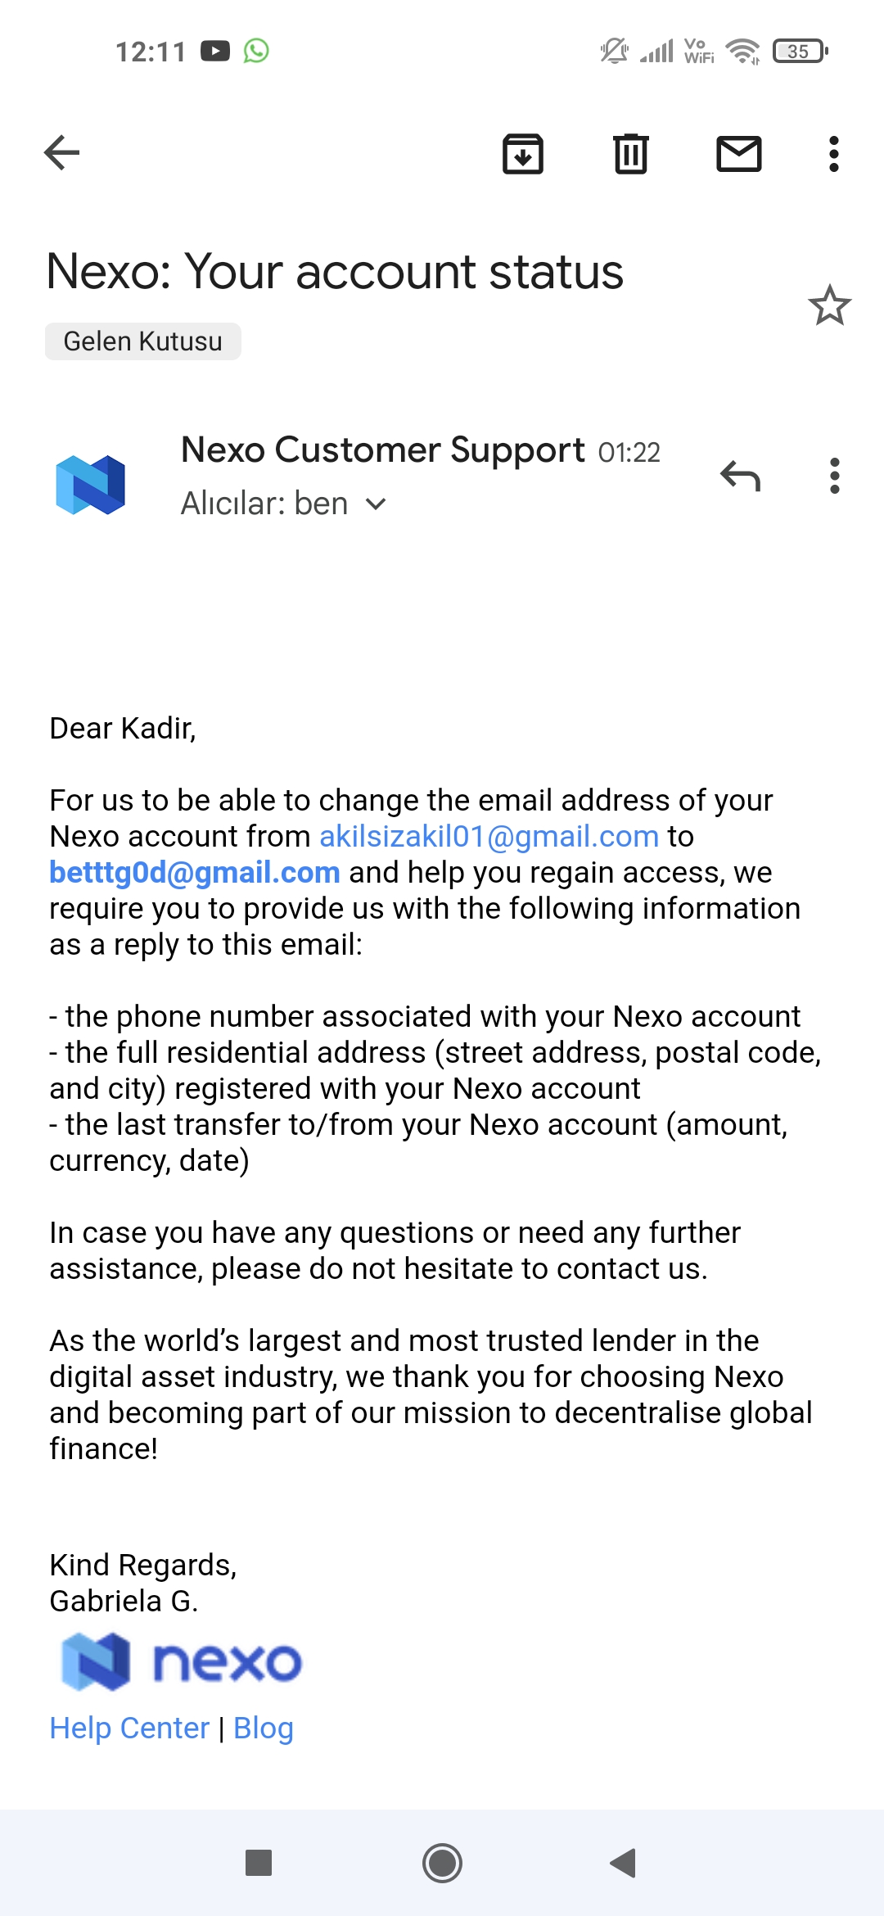
Task: Delete the email using the trash icon
Action: click(x=631, y=153)
